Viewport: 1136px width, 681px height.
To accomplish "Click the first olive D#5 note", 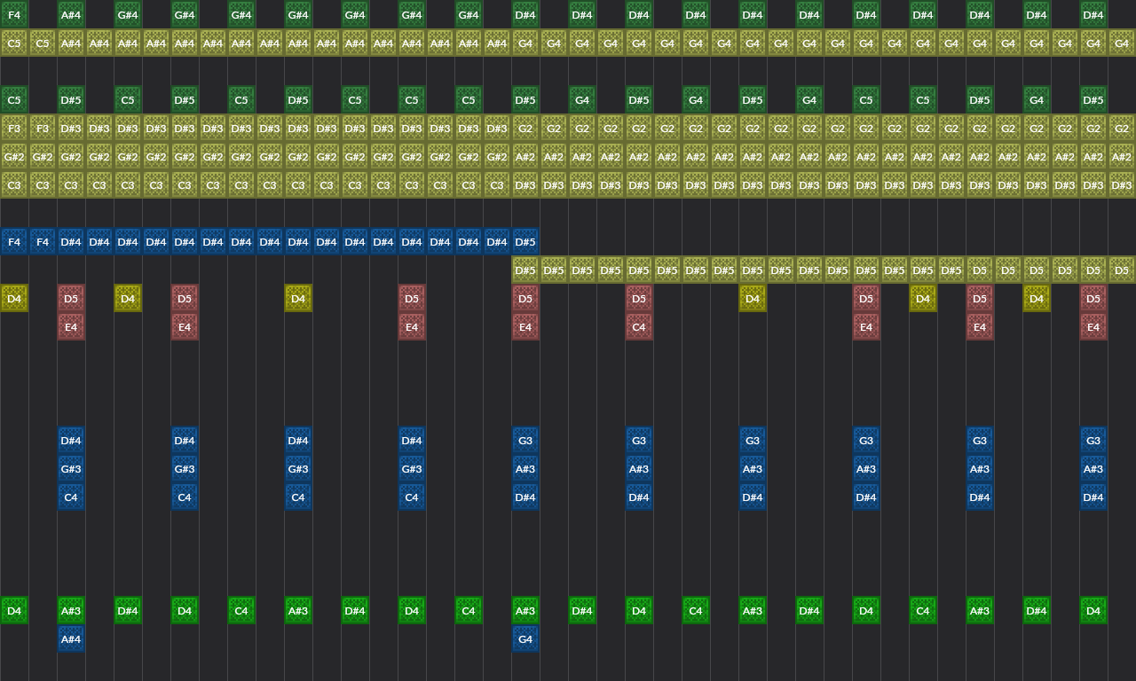I will point(525,270).
